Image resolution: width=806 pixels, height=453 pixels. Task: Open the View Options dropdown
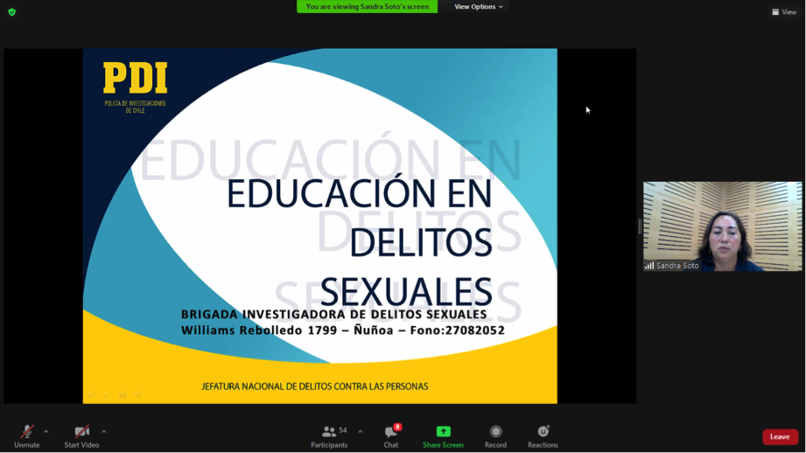[478, 7]
